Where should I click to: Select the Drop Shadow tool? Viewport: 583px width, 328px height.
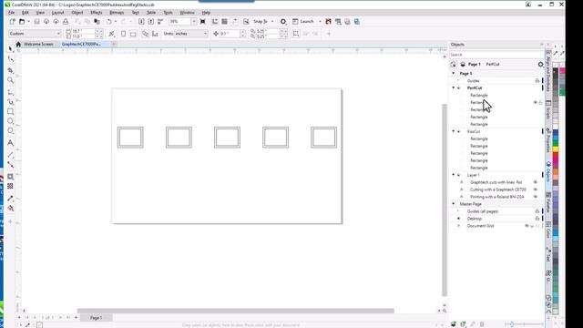click(x=10, y=177)
